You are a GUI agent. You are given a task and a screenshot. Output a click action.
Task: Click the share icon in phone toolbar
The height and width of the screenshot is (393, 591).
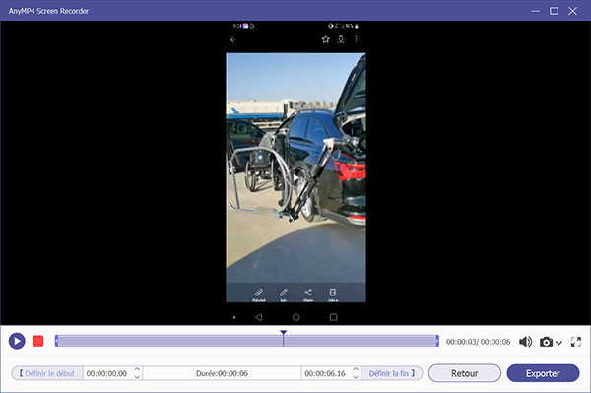(308, 294)
